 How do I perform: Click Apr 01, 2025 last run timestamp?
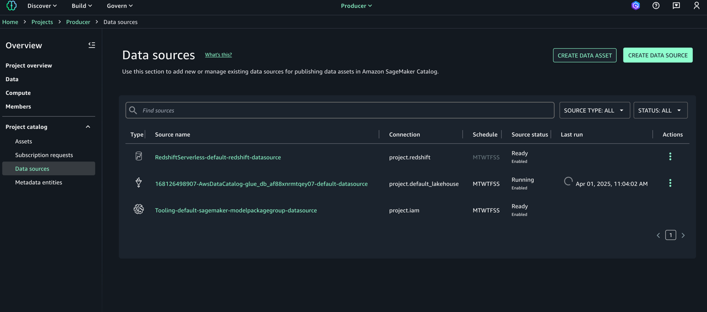click(612, 184)
